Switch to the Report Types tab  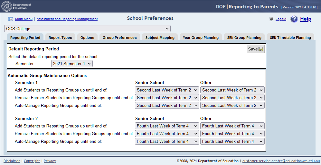60,38
